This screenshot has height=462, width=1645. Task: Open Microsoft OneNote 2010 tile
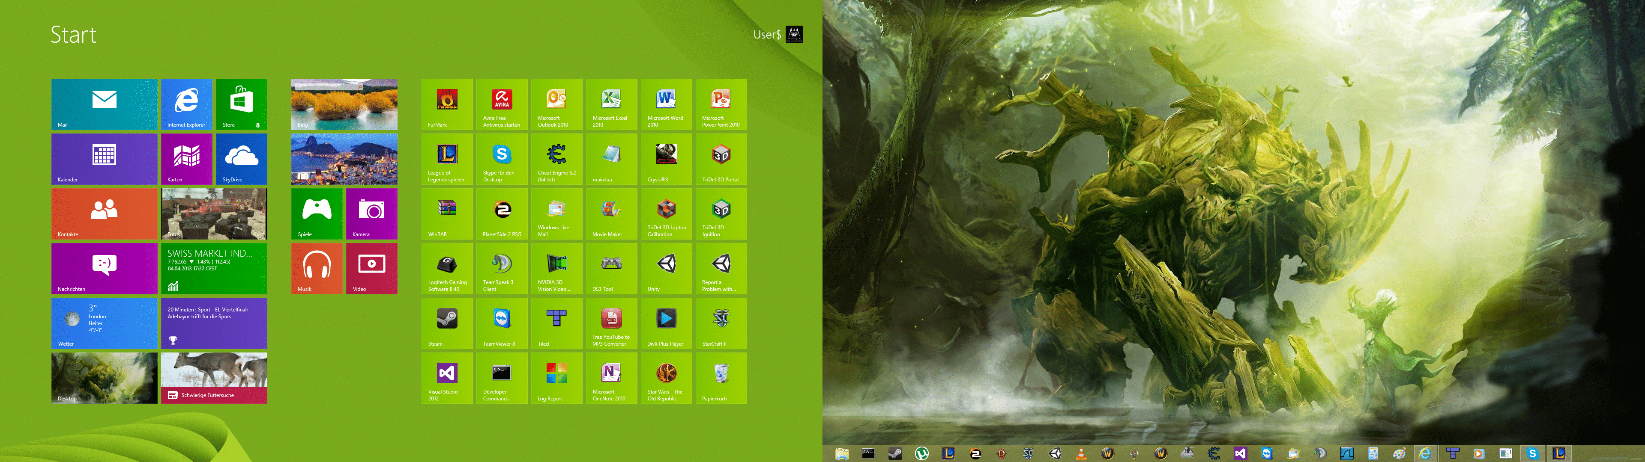[x=612, y=379]
